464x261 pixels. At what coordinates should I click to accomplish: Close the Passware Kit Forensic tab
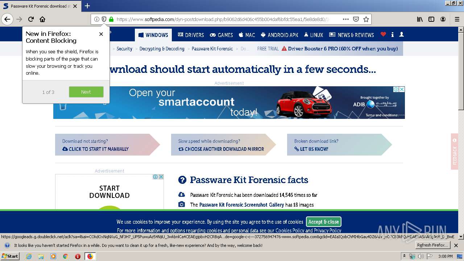75,6
